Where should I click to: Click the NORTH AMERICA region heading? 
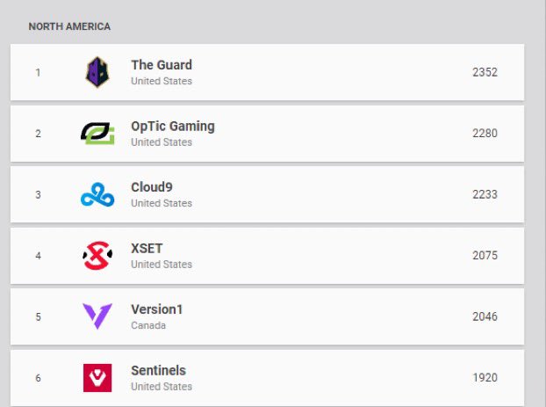(69, 26)
